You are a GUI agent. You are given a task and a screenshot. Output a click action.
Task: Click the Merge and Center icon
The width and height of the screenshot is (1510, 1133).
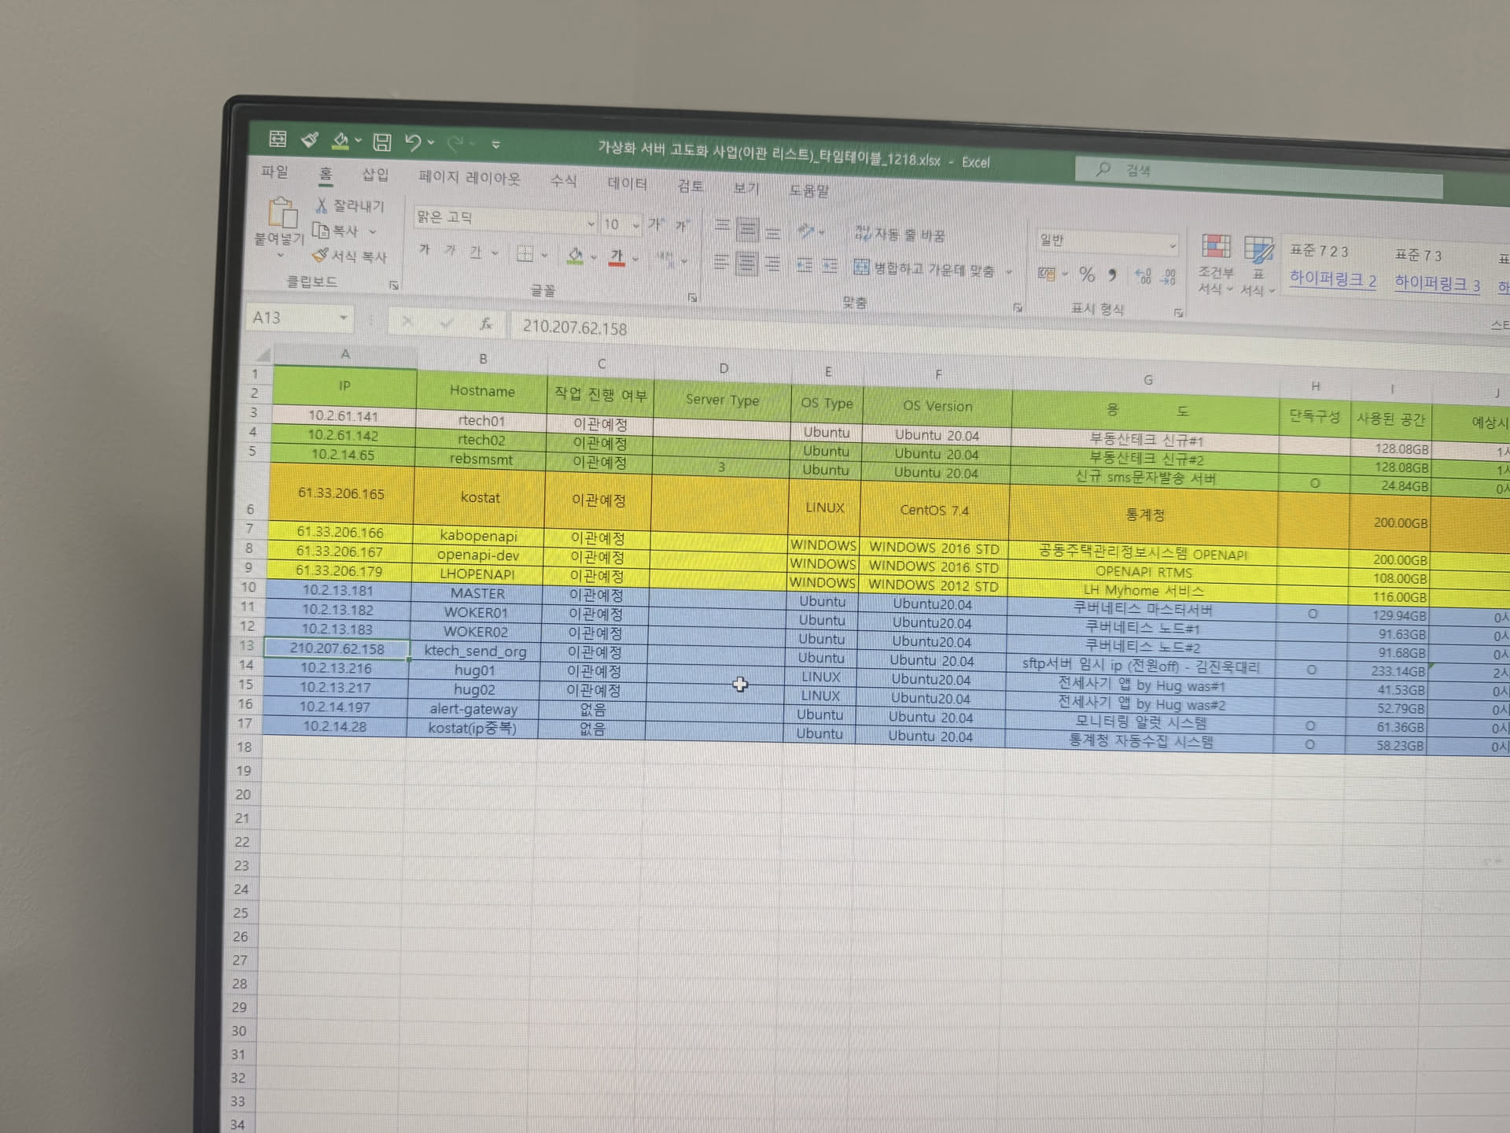[x=862, y=268]
